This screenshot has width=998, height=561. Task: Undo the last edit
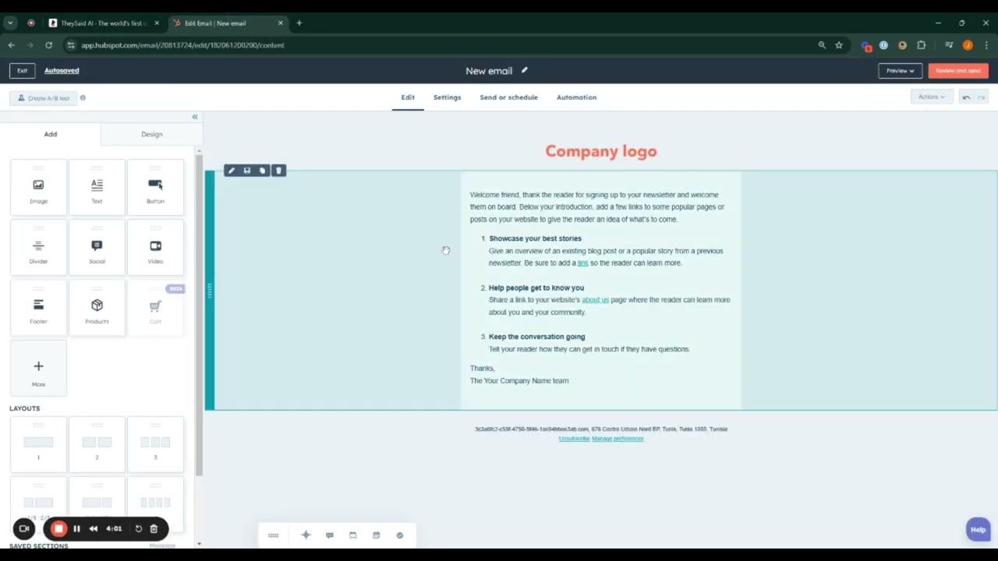(966, 97)
